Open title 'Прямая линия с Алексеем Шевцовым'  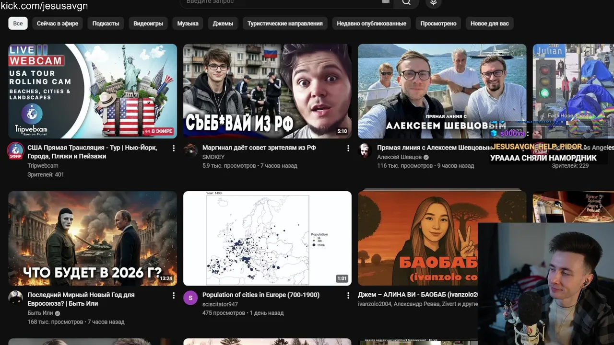434,148
